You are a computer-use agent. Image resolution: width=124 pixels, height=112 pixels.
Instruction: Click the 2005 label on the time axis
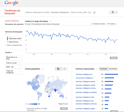(x=34, y=54)
